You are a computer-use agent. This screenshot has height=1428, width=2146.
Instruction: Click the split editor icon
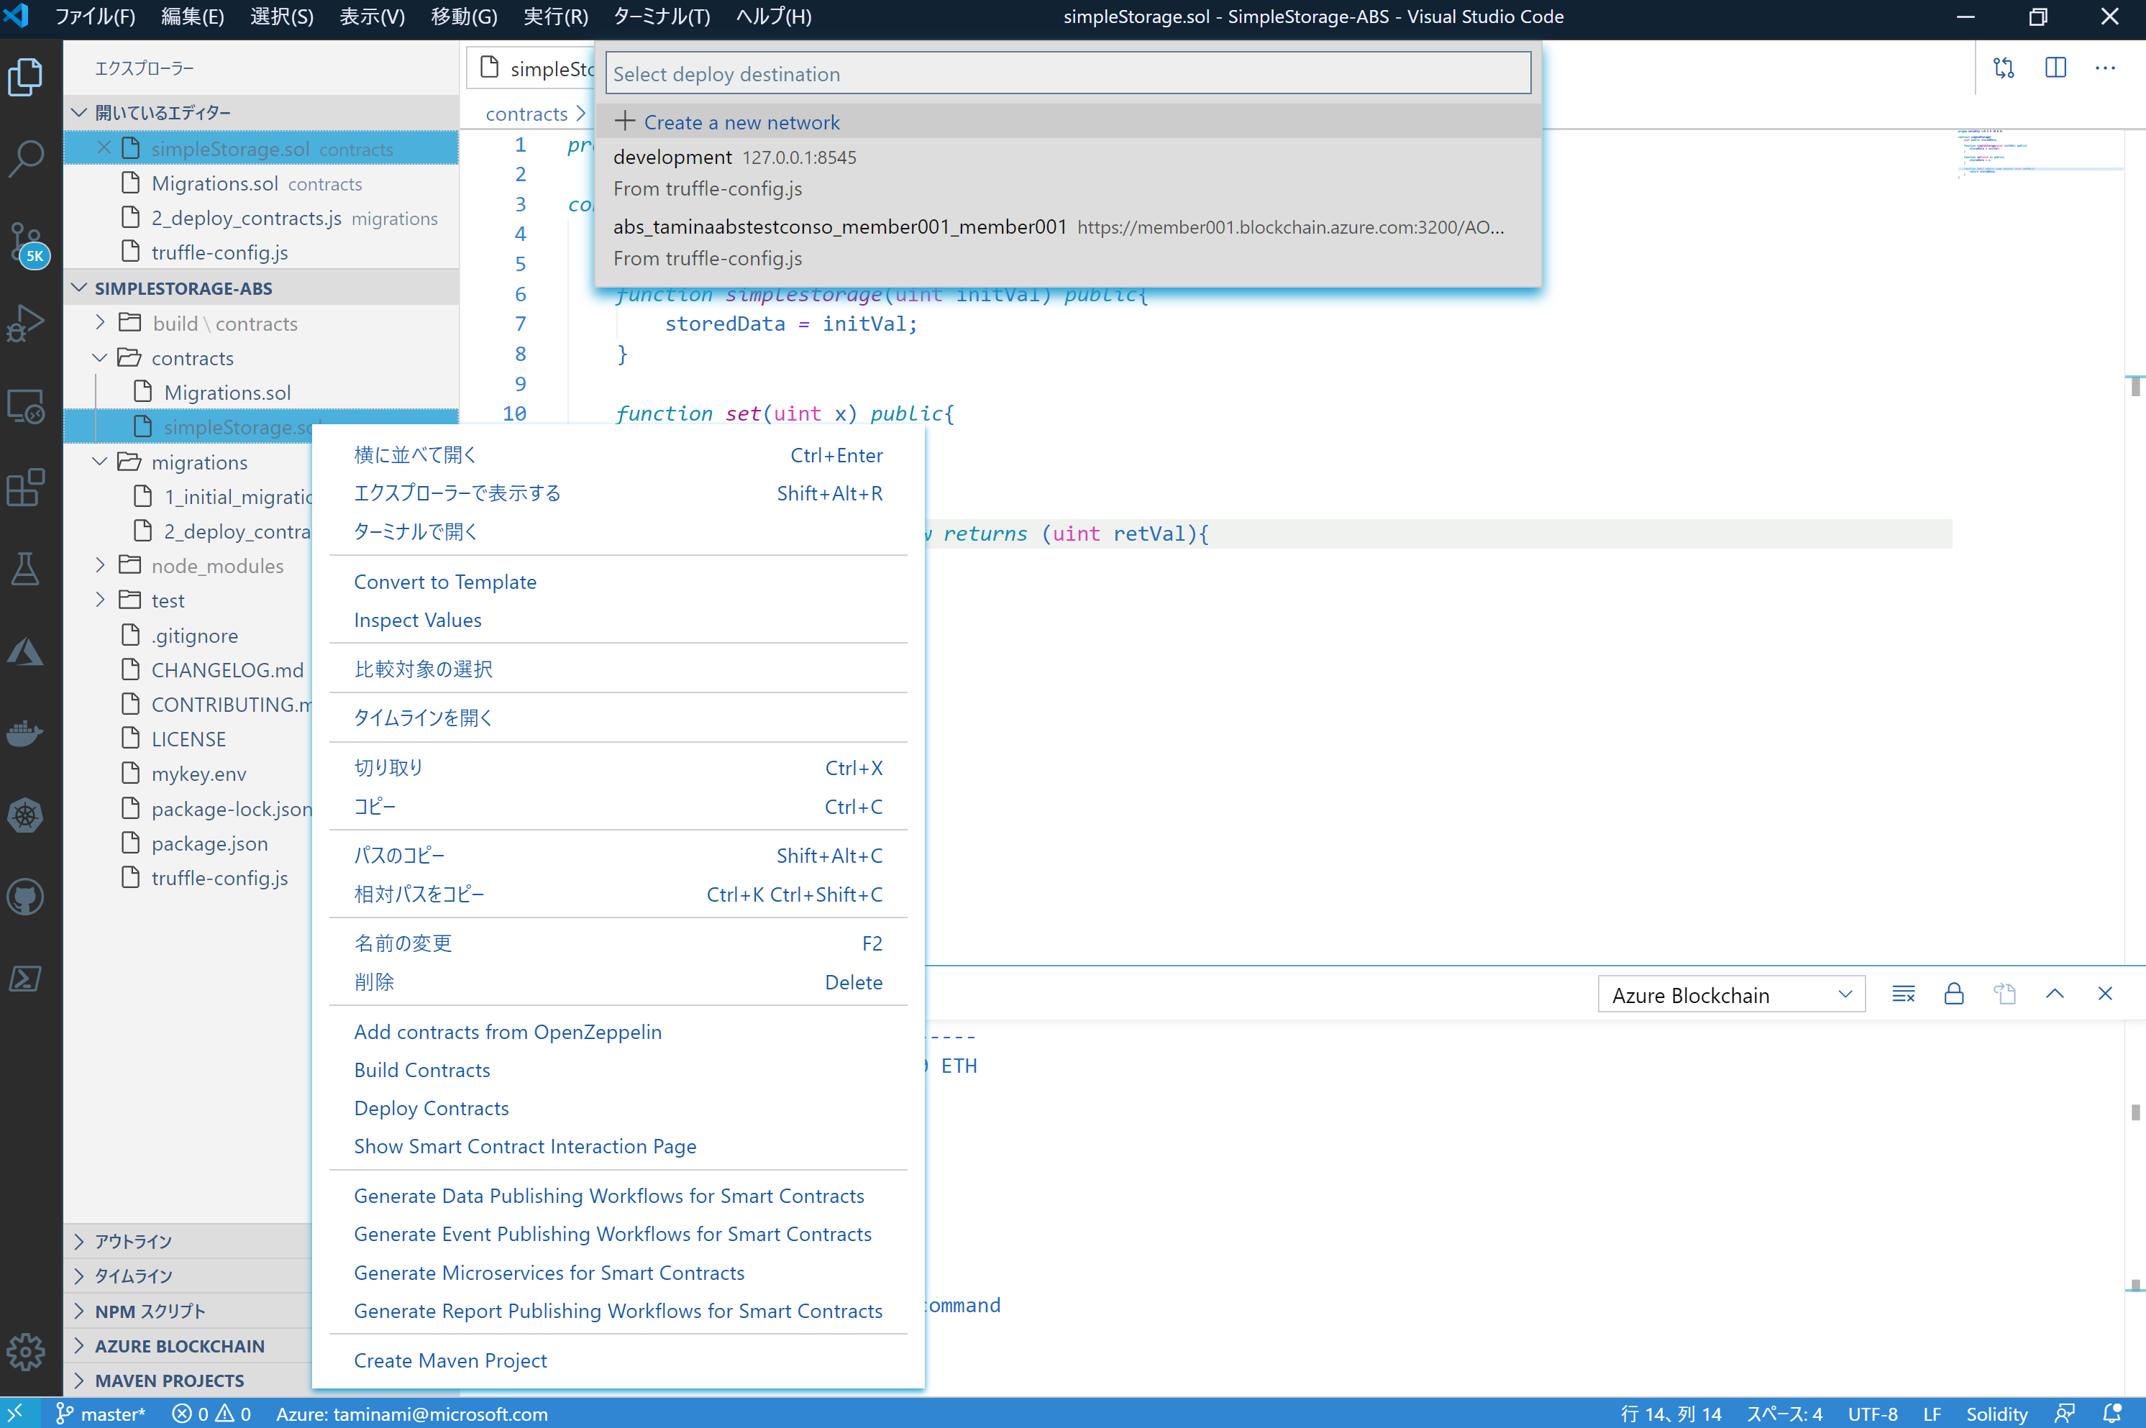pyautogui.click(x=2055, y=68)
